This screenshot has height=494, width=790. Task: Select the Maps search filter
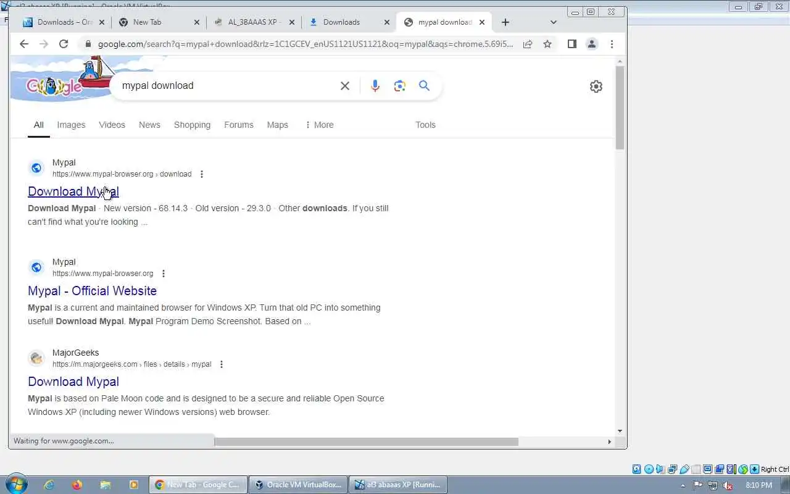[x=278, y=125]
